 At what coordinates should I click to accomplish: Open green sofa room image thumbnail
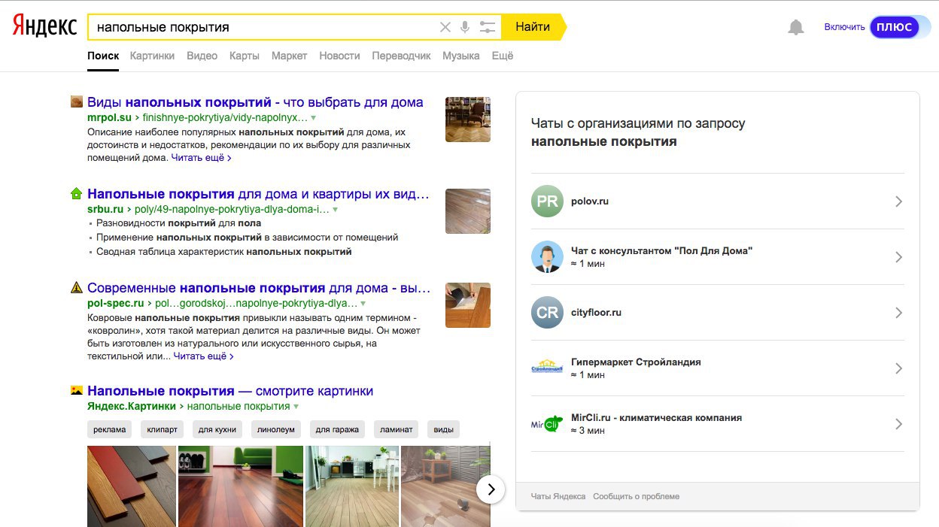tap(241, 486)
